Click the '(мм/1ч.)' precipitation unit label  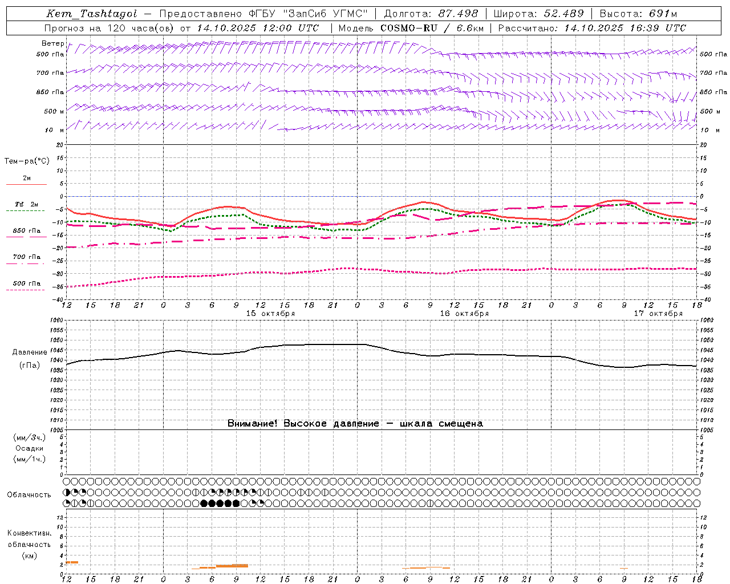tap(30, 459)
